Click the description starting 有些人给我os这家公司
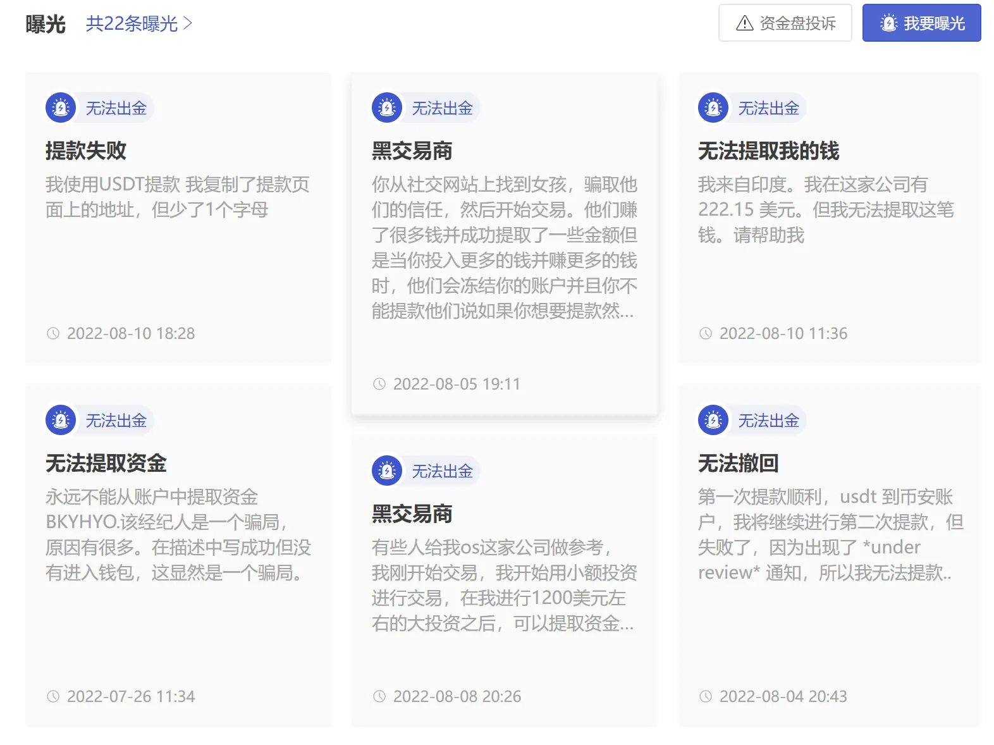994x745 pixels. click(x=505, y=585)
